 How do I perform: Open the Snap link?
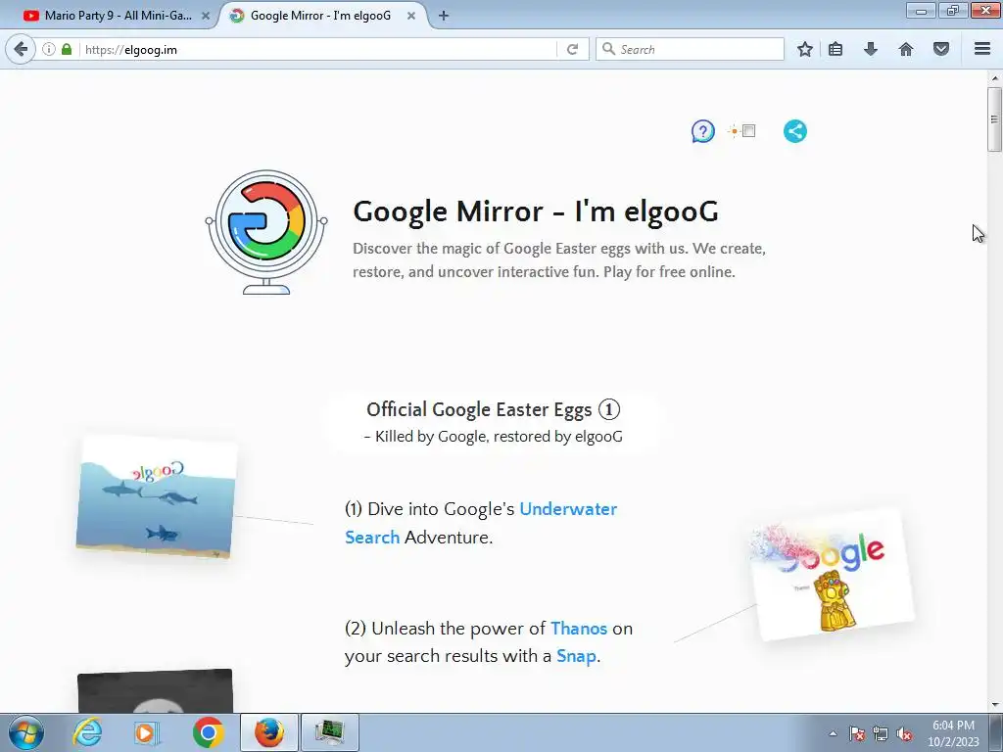[576, 656]
